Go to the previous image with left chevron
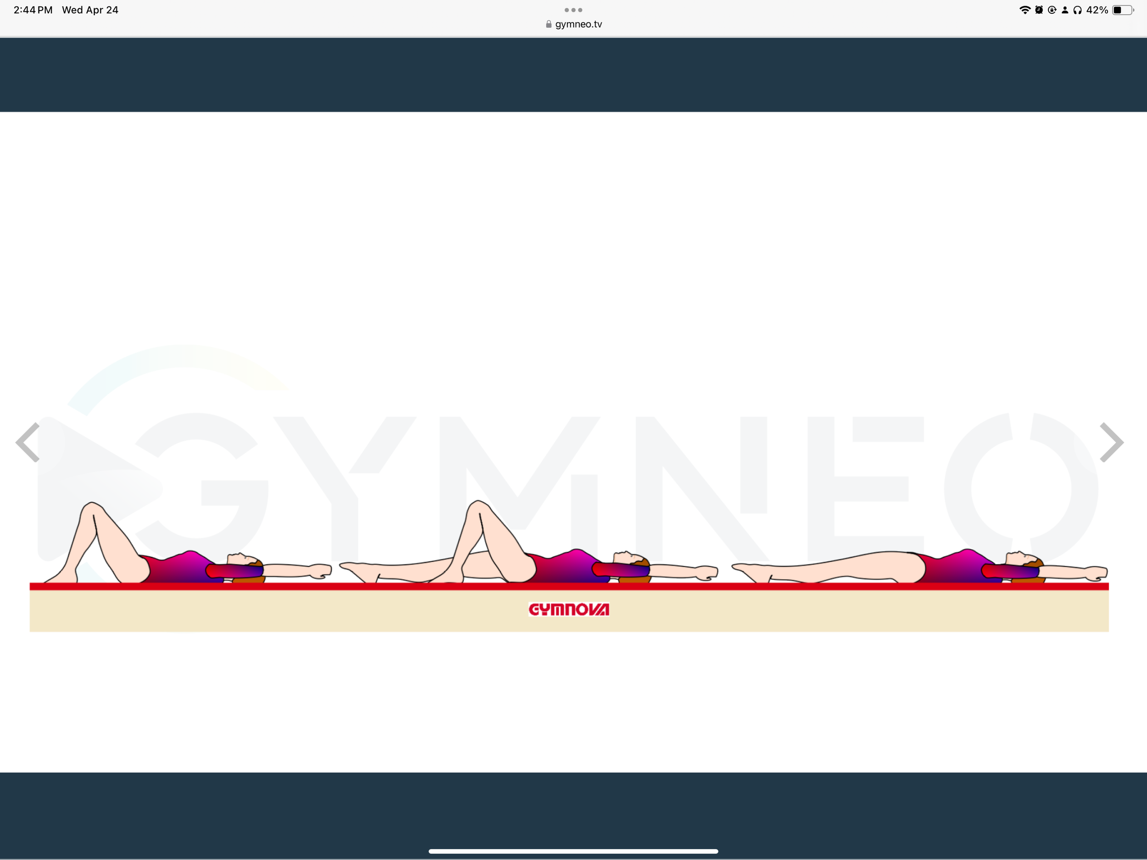1147x860 pixels. (28, 442)
